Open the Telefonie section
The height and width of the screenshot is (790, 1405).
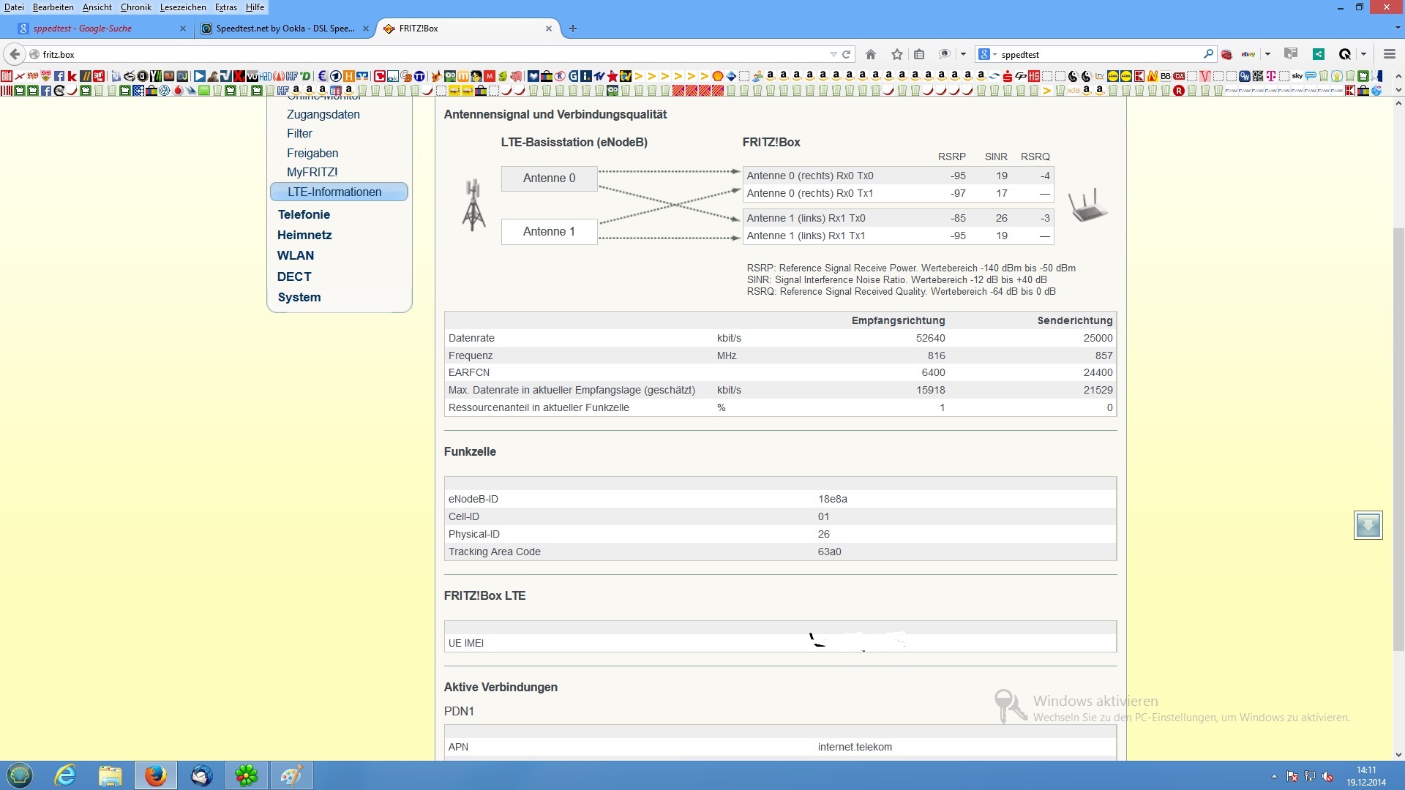[x=304, y=214]
